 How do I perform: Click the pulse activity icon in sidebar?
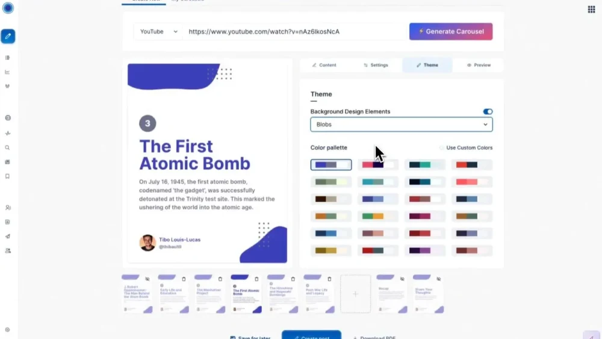coord(8,133)
